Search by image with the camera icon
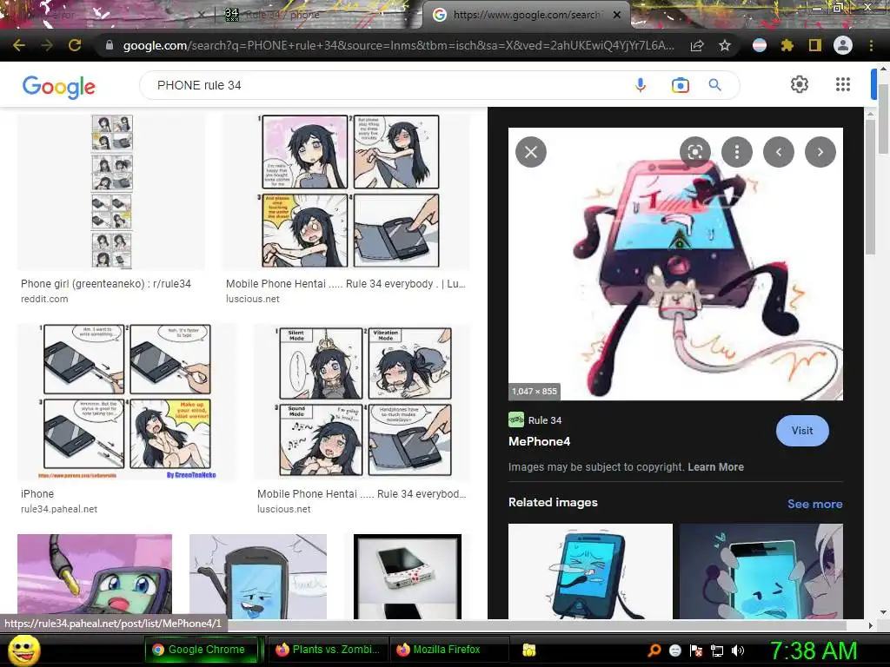Viewport: 890px width, 667px height. (x=680, y=85)
